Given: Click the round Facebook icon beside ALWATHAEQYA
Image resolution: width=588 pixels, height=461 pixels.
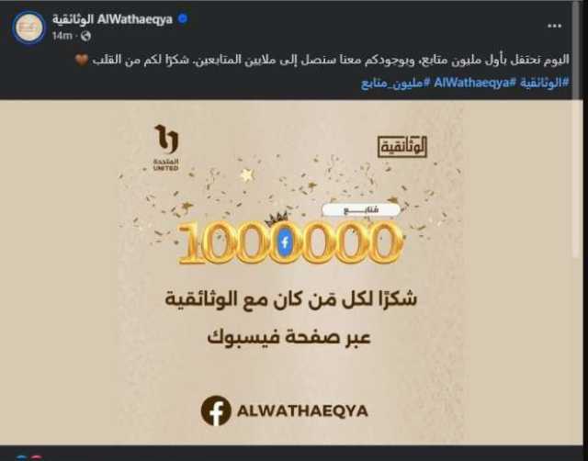Looking at the screenshot, I should point(216,410).
